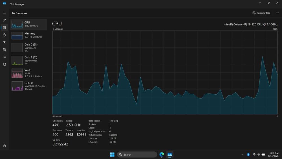Click the battery tray icon
Image resolution: width=282 pixels, height=159 pixels.
263,154
